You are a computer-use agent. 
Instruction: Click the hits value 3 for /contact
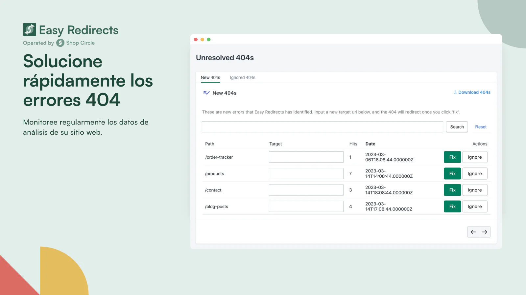pyautogui.click(x=350, y=190)
